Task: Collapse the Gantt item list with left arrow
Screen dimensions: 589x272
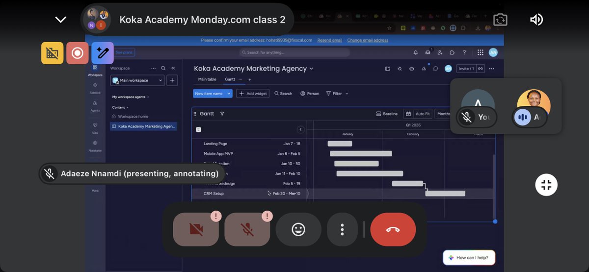Action: click(301, 129)
